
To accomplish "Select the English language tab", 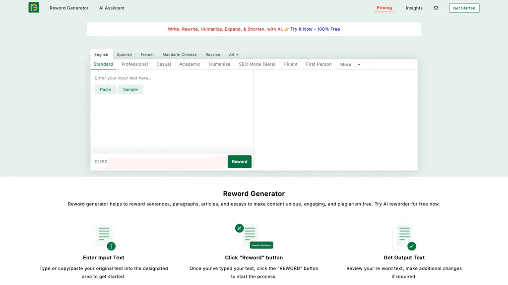I will (x=101, y=54).
